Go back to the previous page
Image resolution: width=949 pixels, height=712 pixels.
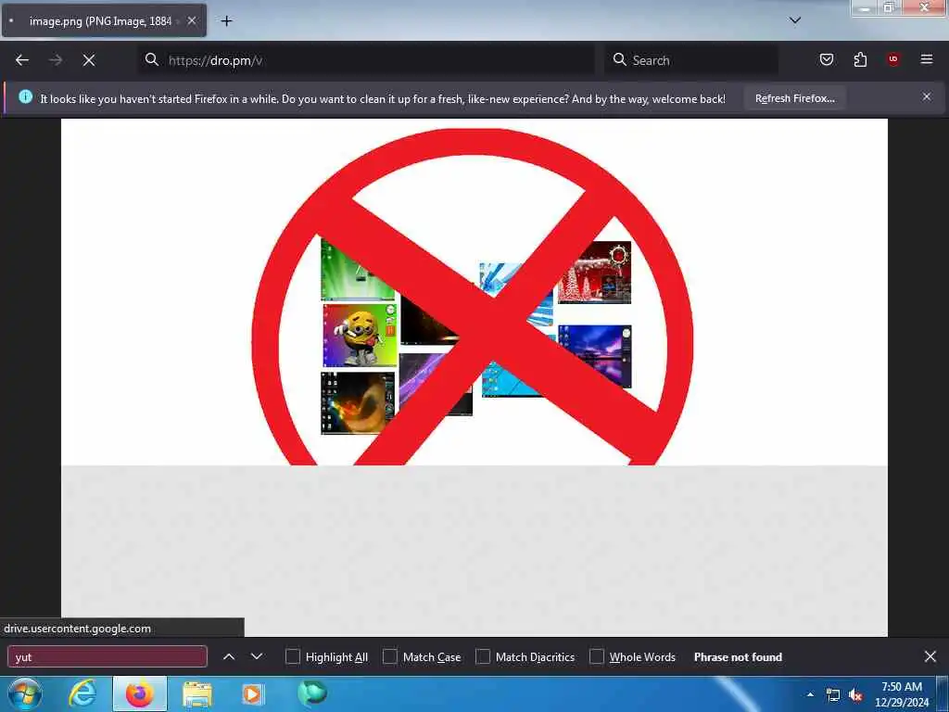[x=22, y=60]
